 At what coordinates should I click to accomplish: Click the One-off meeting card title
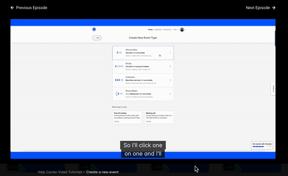pos(120,113)
